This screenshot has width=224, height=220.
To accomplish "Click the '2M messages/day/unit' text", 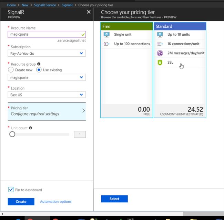I will [186, 53].
